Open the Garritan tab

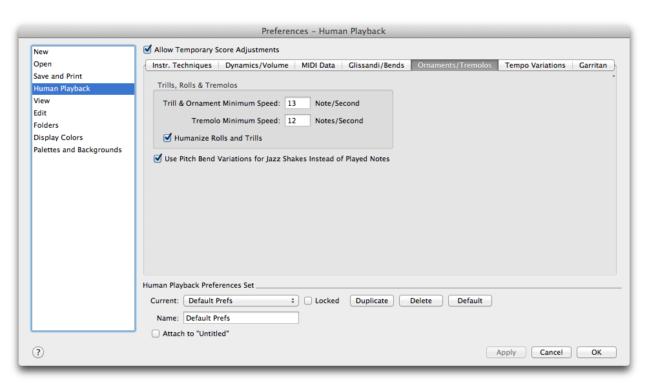[x=593, y=65]
